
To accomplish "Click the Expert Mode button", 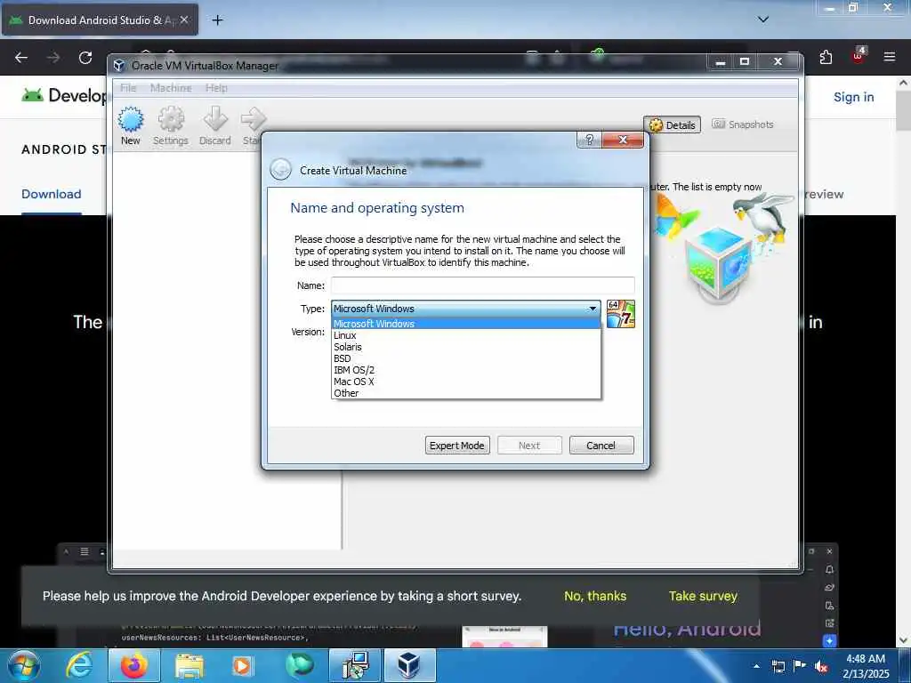I will coord(457,446).
